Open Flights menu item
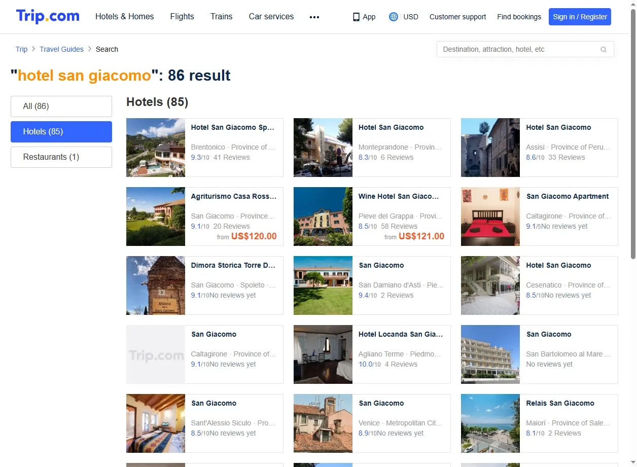The height and width of the screenshot is (467, 637). pos(182,16)
